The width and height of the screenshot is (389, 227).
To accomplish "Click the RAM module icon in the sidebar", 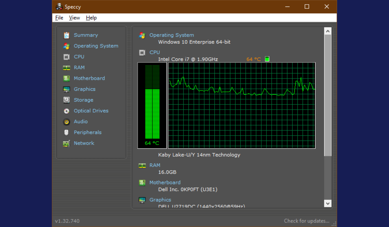I will 66,68.
